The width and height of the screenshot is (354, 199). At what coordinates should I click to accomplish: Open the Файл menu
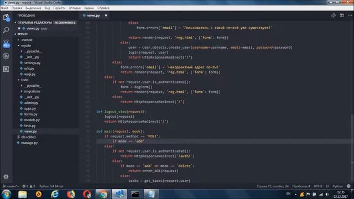pyautogui.click(x=4, y=8)
